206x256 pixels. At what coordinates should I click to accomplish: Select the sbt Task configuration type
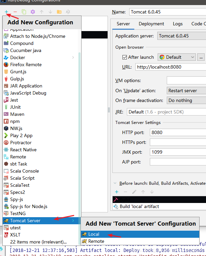pyautogui.click(x=41, y=164)
